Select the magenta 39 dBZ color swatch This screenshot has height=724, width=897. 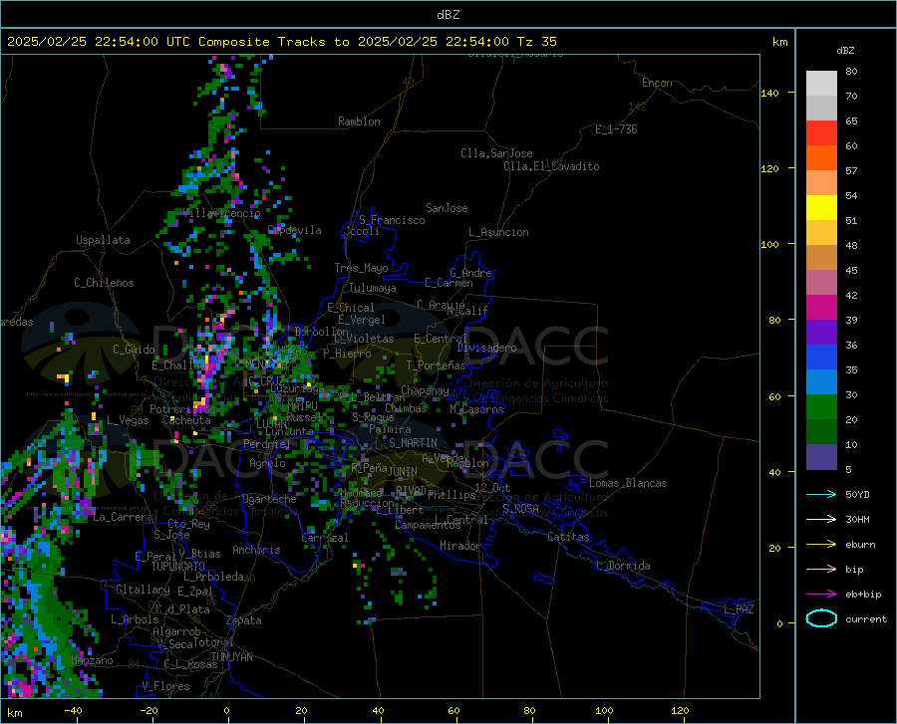[x=821, y=308]
